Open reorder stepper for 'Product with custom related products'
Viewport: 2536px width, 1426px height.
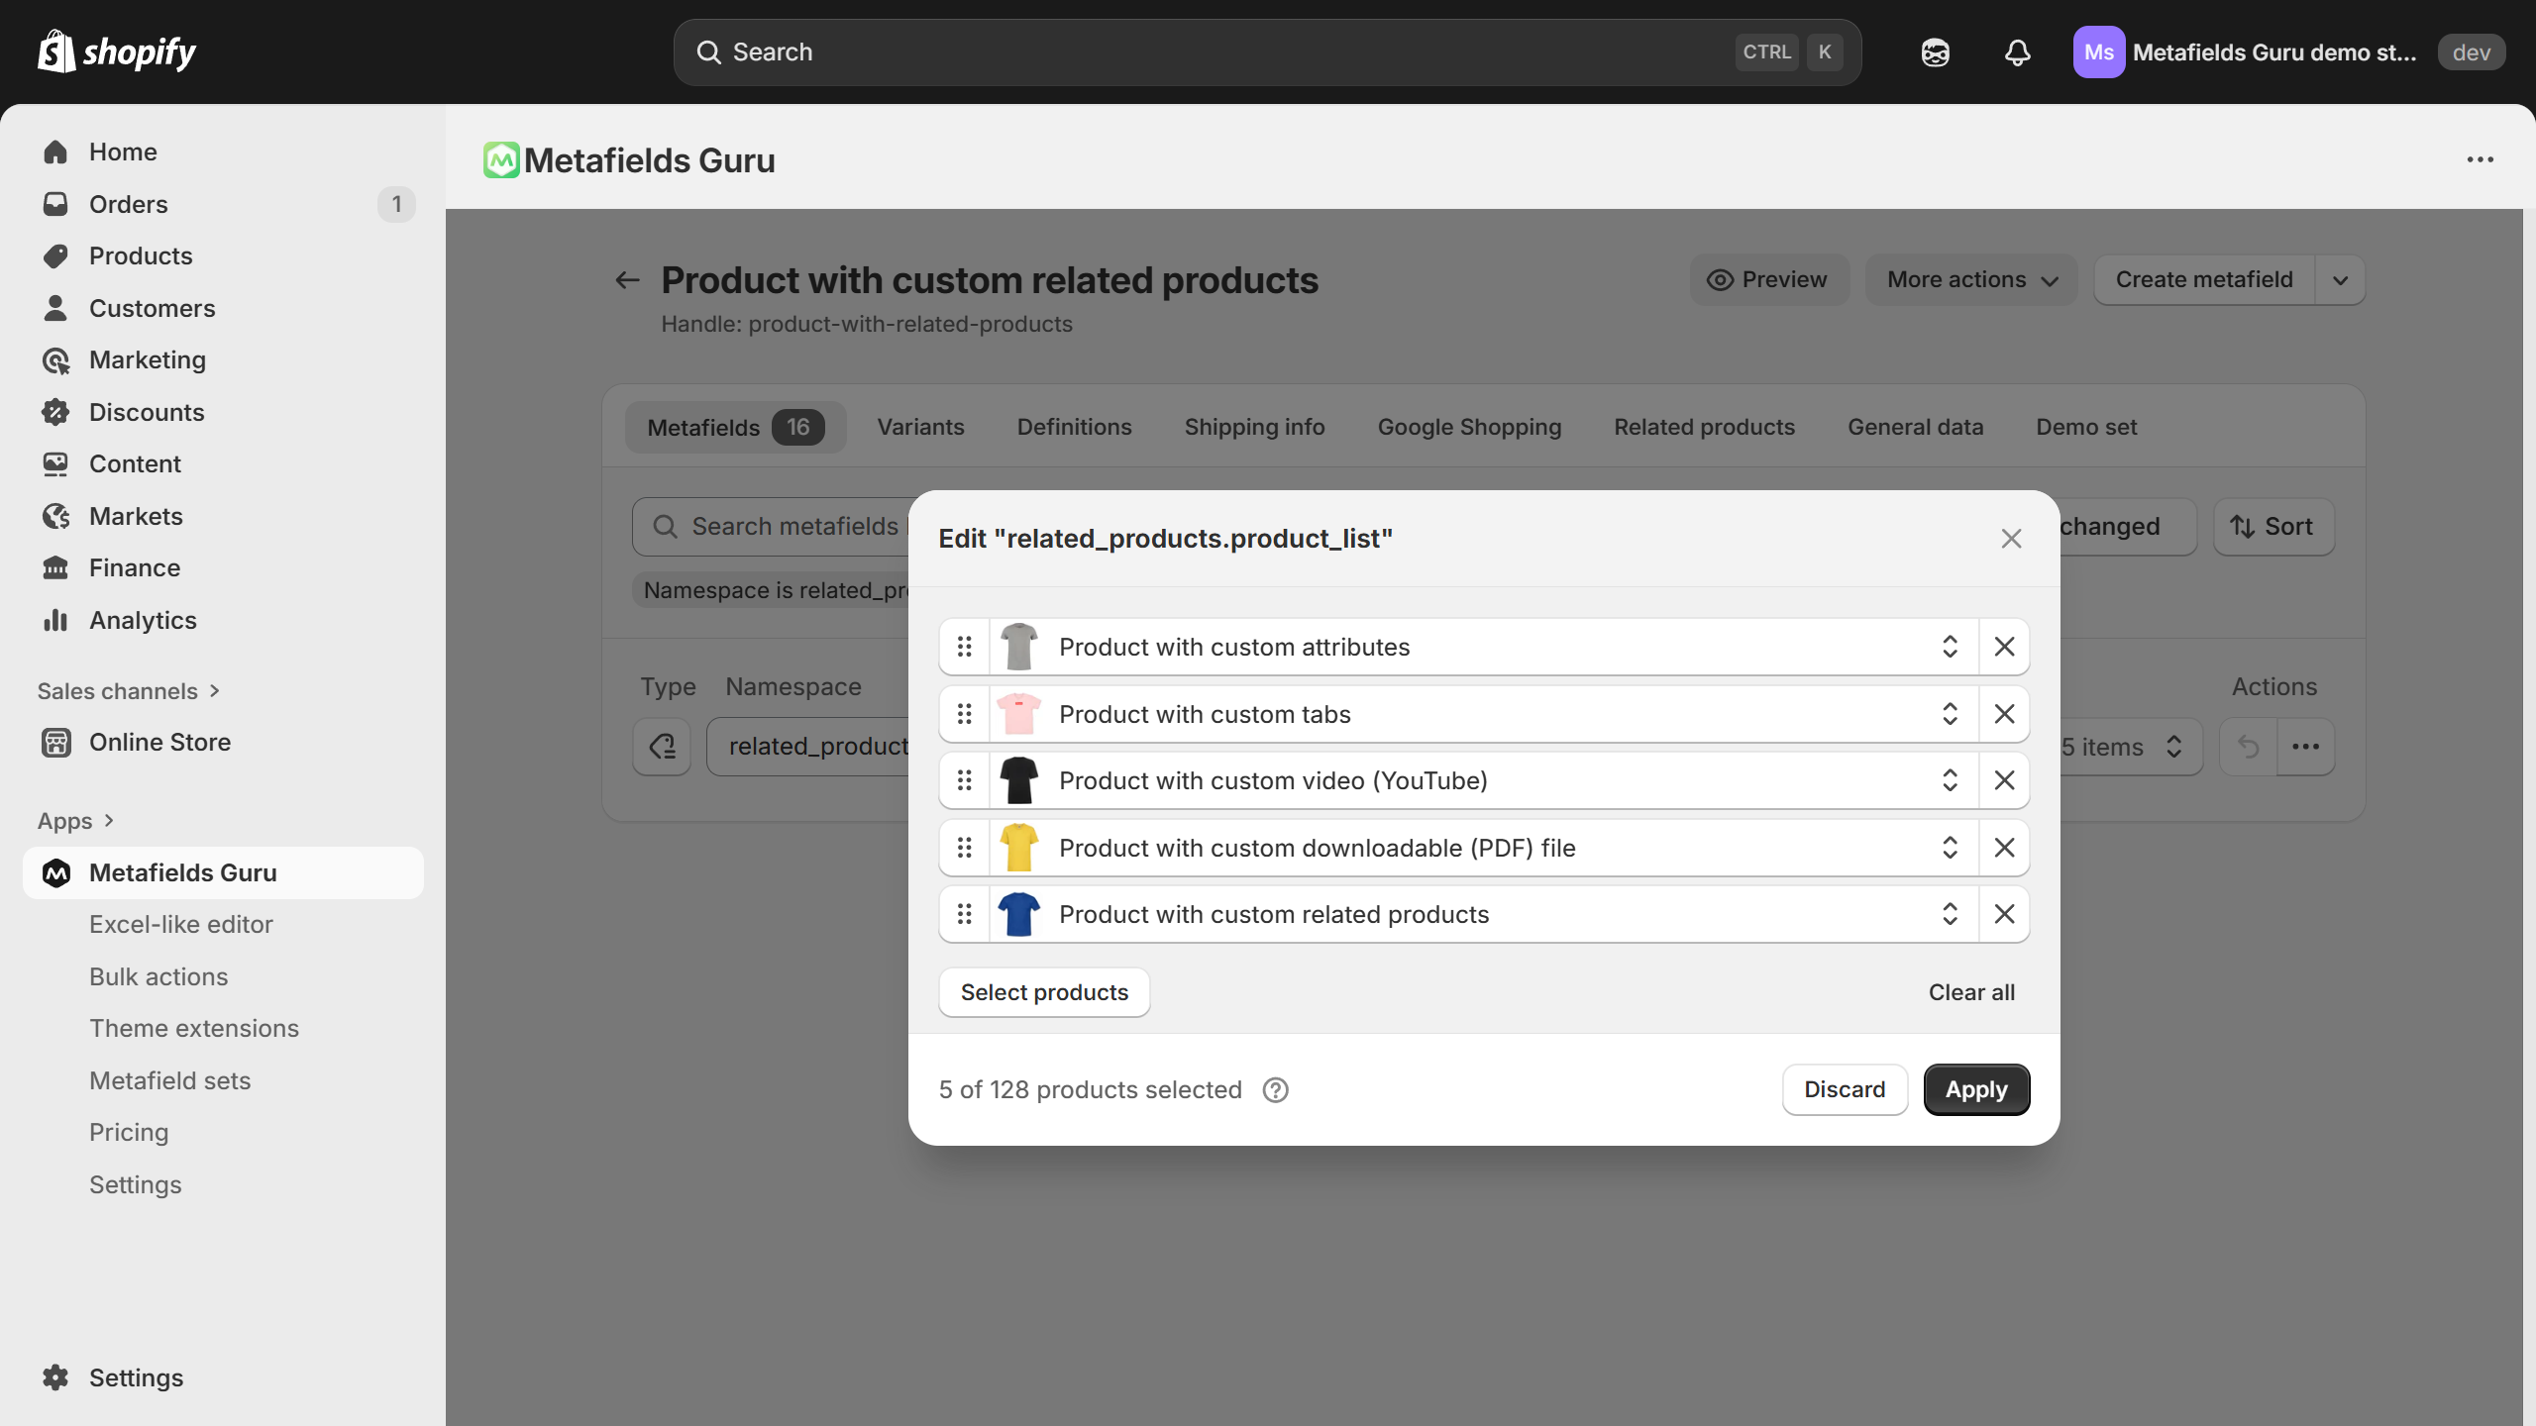pyautogui.click(x=1950, y=914)
